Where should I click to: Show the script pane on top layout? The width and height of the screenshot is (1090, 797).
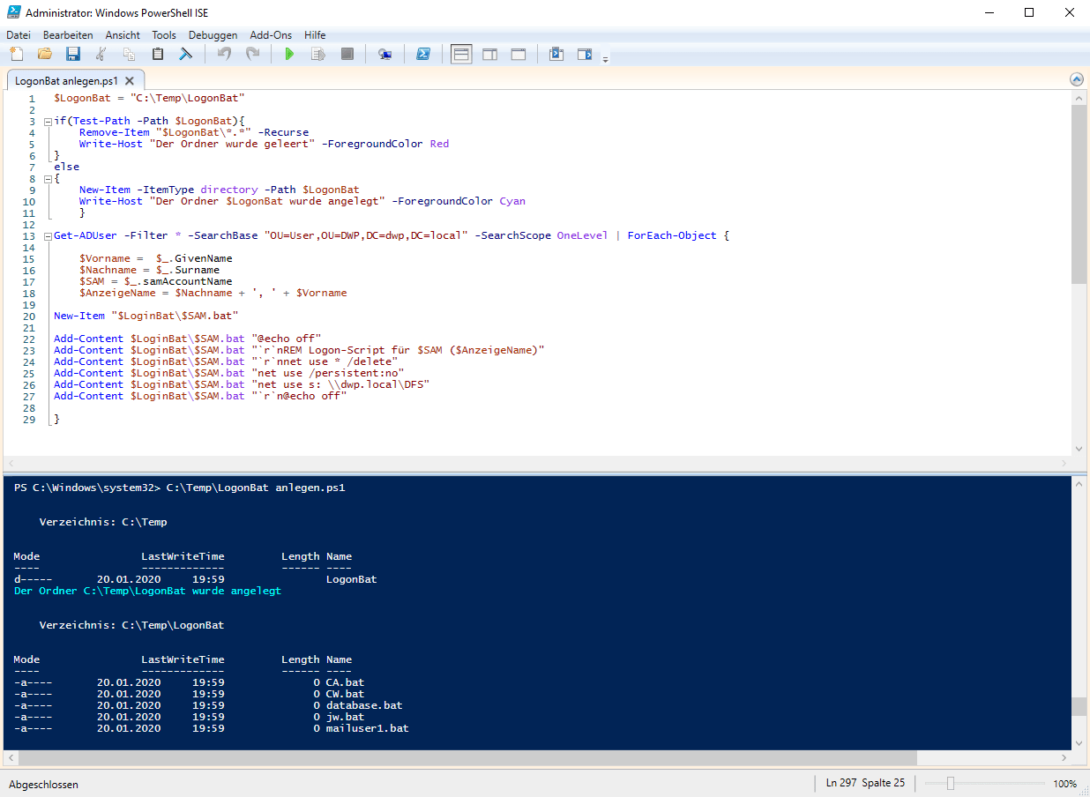[461, 55]
